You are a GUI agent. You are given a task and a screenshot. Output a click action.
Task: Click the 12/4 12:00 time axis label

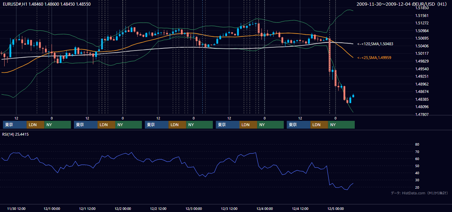[x=300, y=208]
